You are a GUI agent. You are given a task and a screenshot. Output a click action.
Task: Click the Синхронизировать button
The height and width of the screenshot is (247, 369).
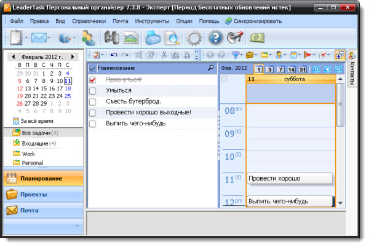253,20
